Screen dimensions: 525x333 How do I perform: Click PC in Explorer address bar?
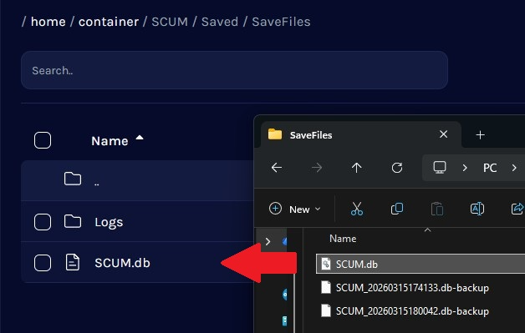click(x=490, y=168)
